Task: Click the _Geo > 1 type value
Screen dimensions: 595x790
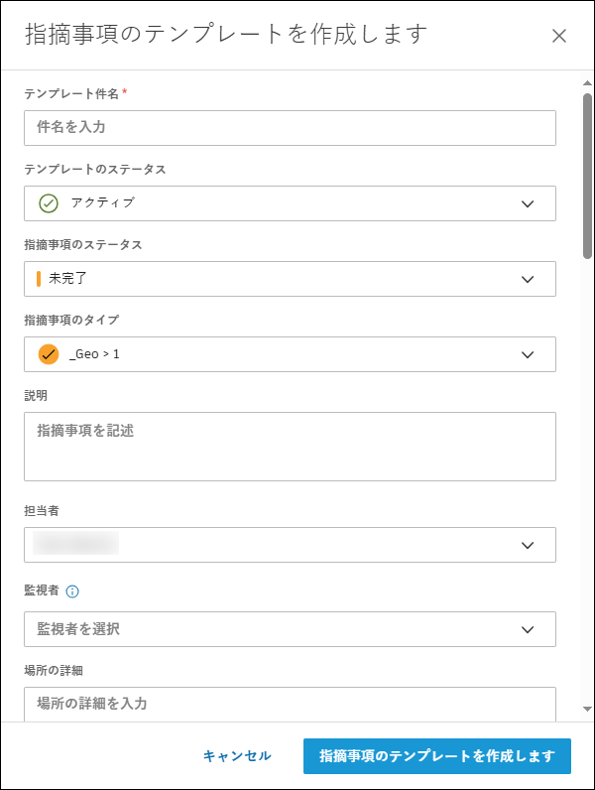Action: pos(95,354)
